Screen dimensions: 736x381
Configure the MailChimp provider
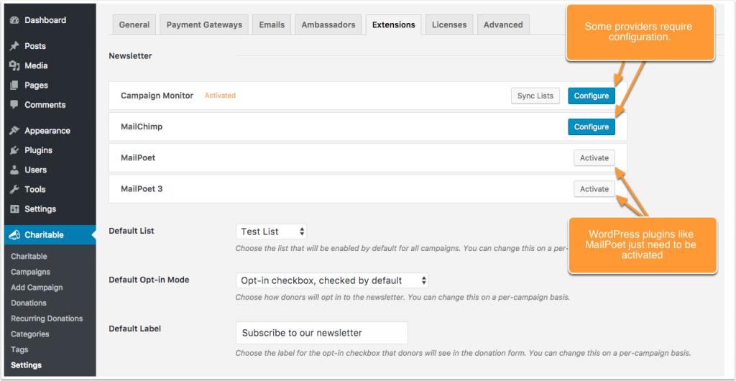click(x=592, y=127)
